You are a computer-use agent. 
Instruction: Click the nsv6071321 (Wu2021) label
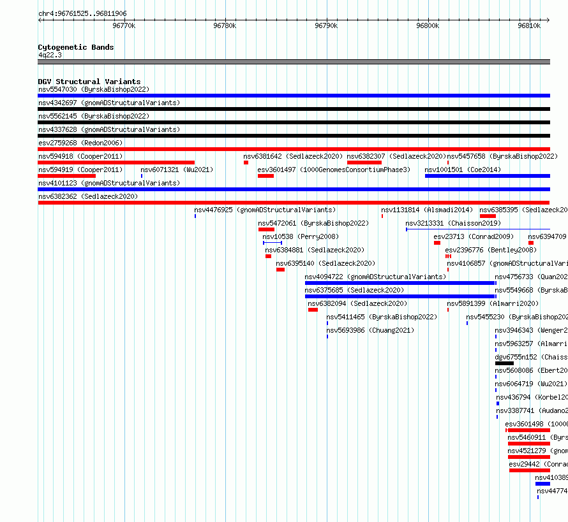177,170
